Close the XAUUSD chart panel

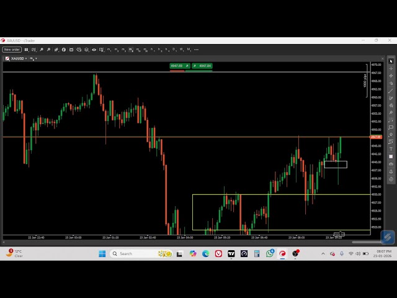coord(382,58)
